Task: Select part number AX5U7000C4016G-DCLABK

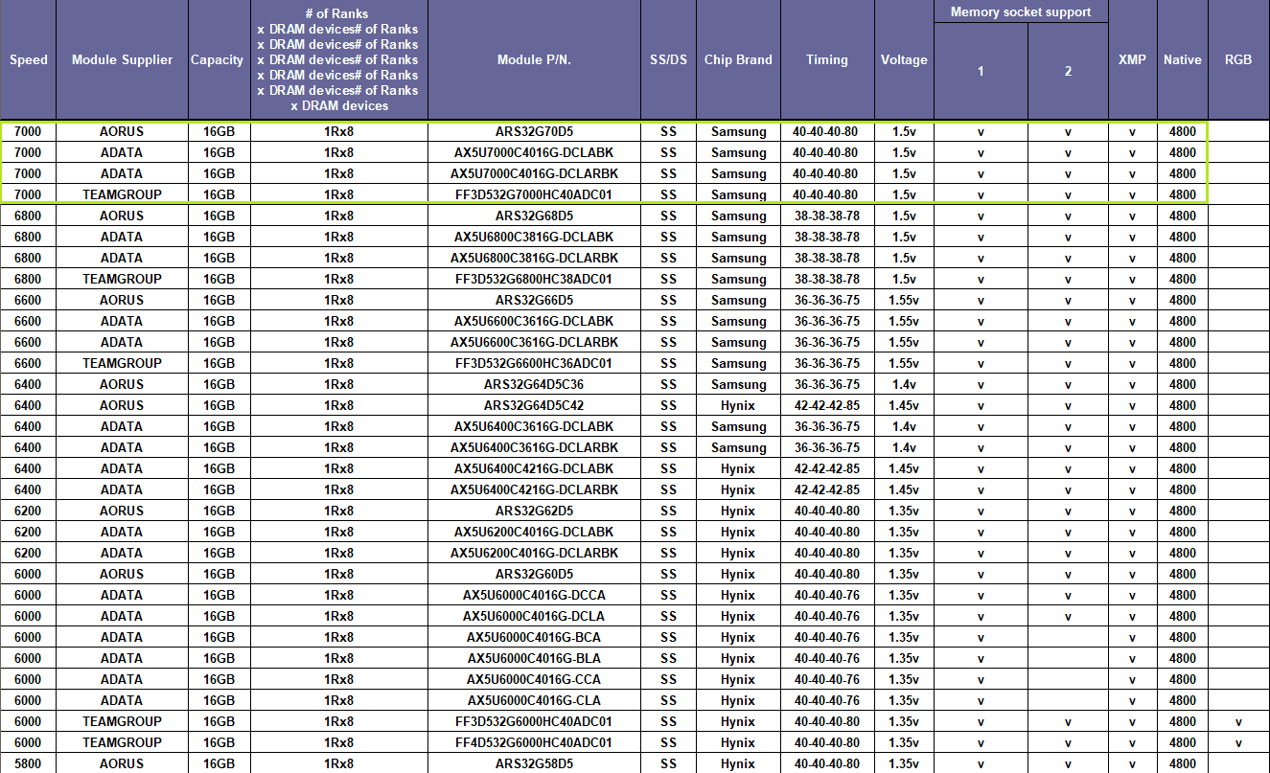Action: tap(534, 152)
